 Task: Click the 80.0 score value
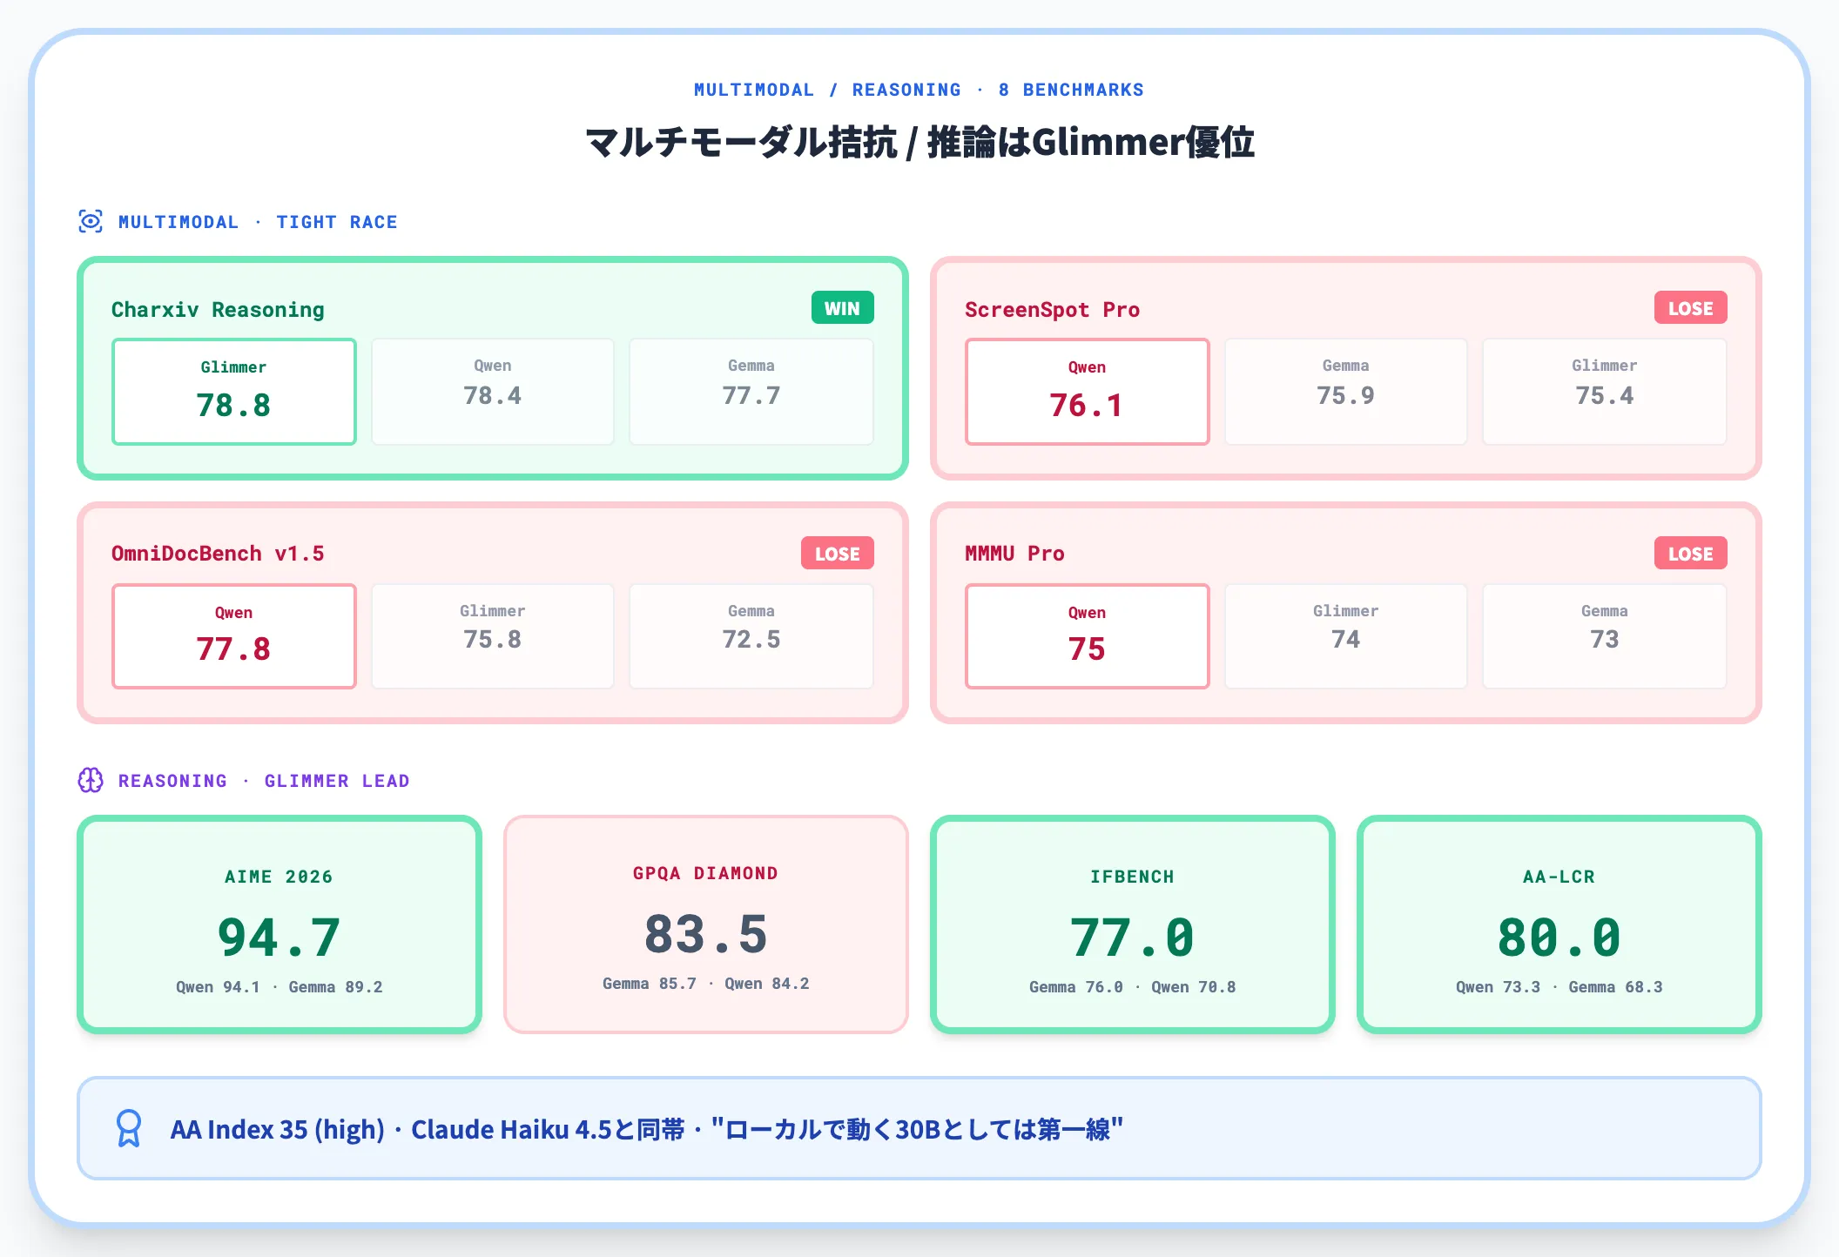(x=1559, y=938)
